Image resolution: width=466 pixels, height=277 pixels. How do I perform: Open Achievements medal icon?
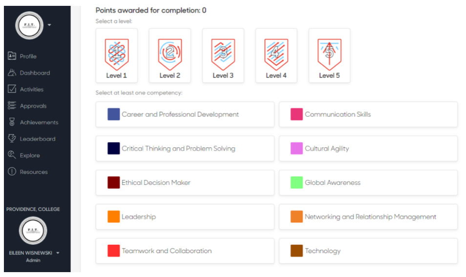(12, 122)
